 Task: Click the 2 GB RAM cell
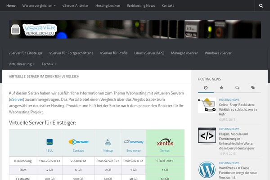108,170
